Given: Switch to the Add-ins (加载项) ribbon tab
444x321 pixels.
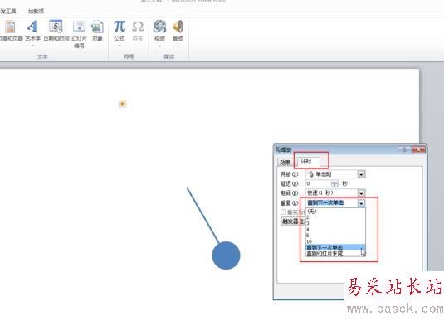Looking at the screenshot, I should tap(36, 11).
